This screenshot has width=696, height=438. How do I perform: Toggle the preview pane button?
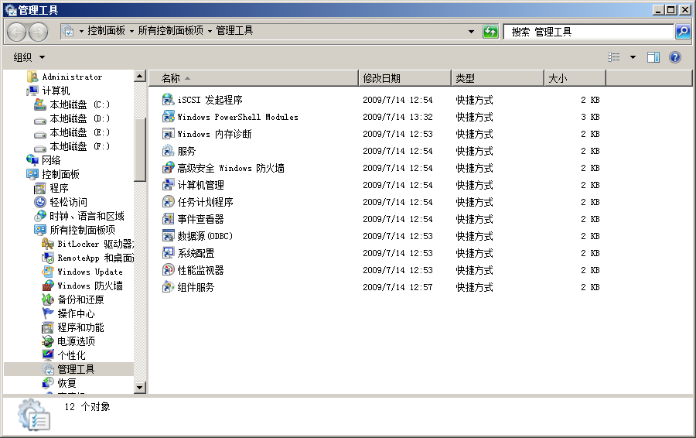[653, 57]
